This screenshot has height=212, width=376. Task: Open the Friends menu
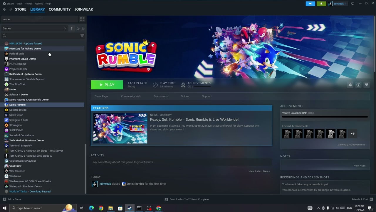(28, 4)
